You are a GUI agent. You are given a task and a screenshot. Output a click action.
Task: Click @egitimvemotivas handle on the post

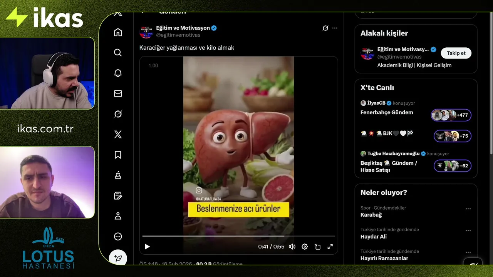pos(178,35)
